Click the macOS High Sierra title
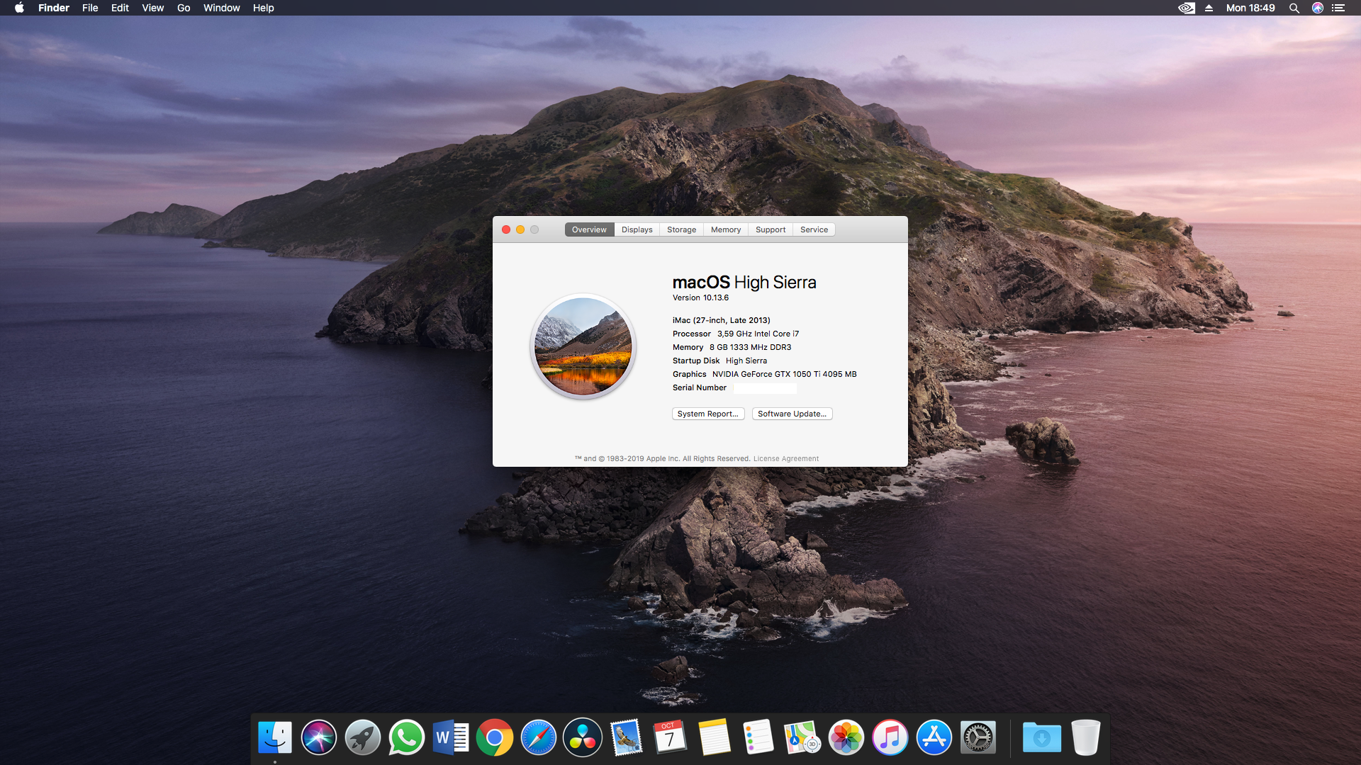The image size is (1361, 765). click(x=744, y=282)
